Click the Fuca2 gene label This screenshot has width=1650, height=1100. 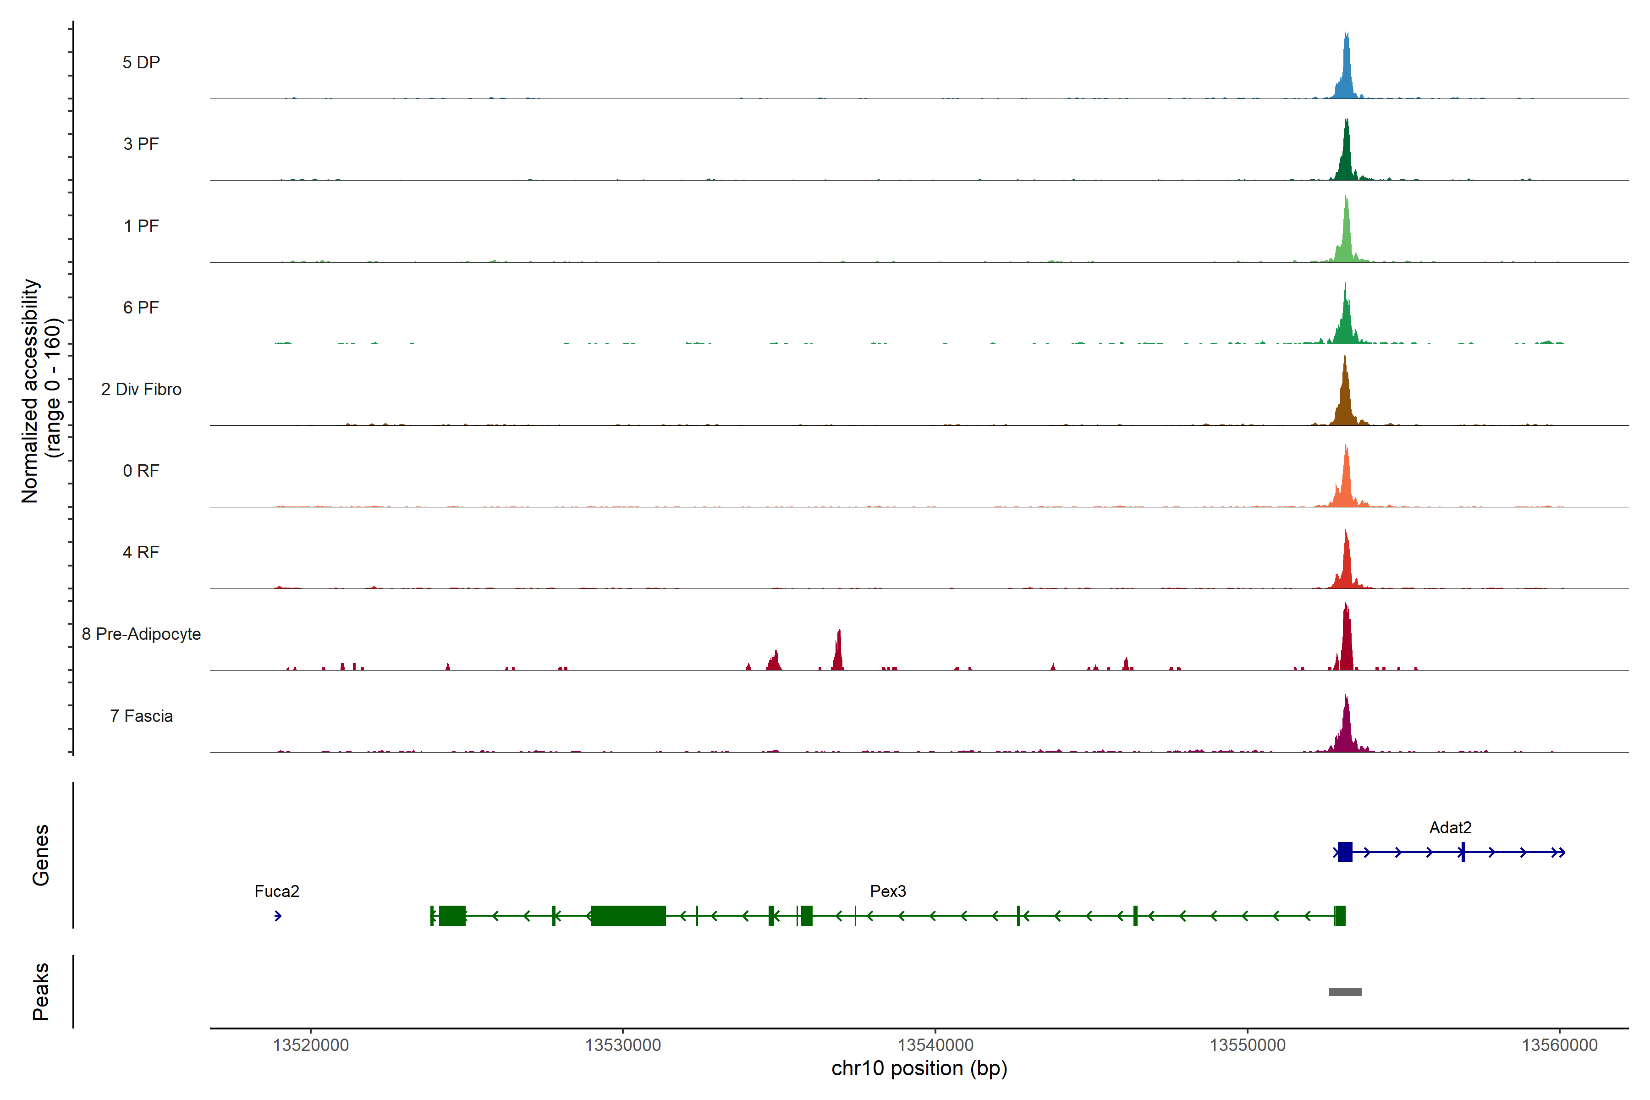point(276,891)
